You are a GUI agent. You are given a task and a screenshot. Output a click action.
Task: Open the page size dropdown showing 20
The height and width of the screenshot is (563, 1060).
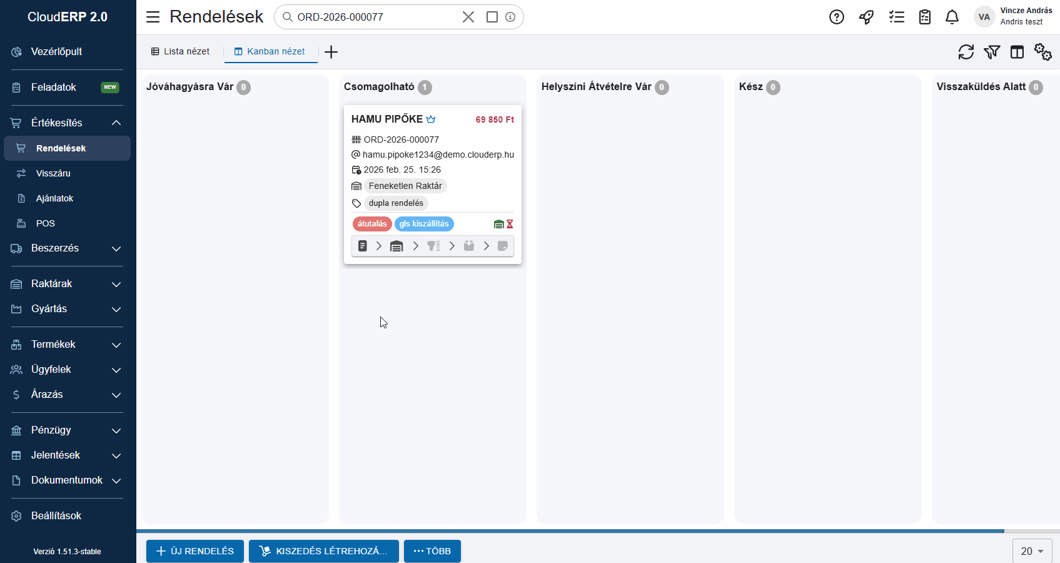[1032, 551]
